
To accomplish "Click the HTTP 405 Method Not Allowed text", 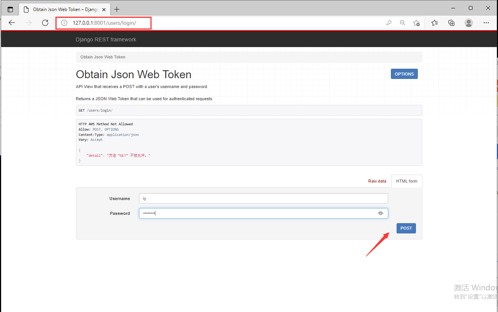I will [x=106, y=124].
